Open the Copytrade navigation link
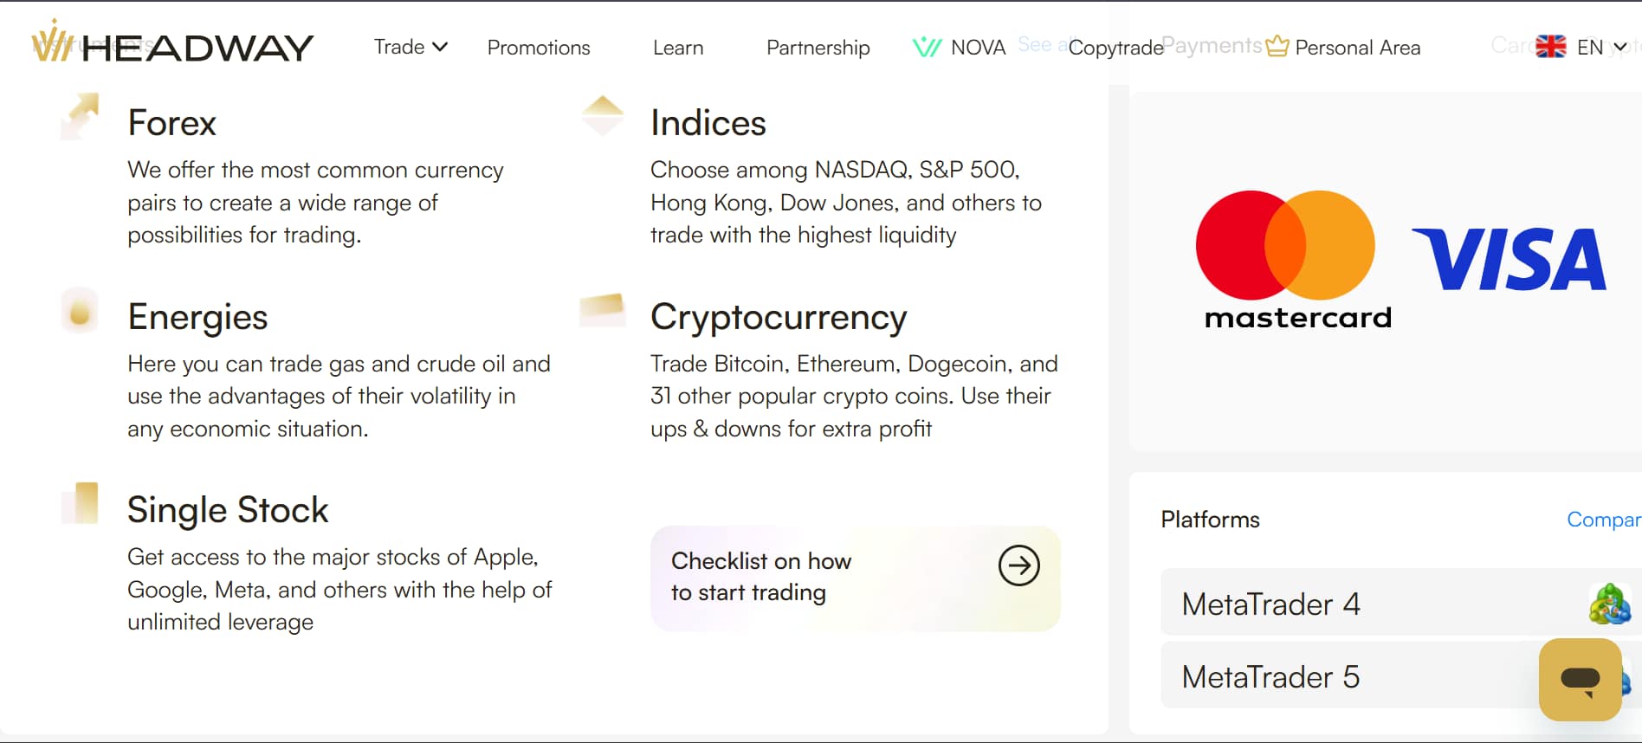 point(1115,48)
